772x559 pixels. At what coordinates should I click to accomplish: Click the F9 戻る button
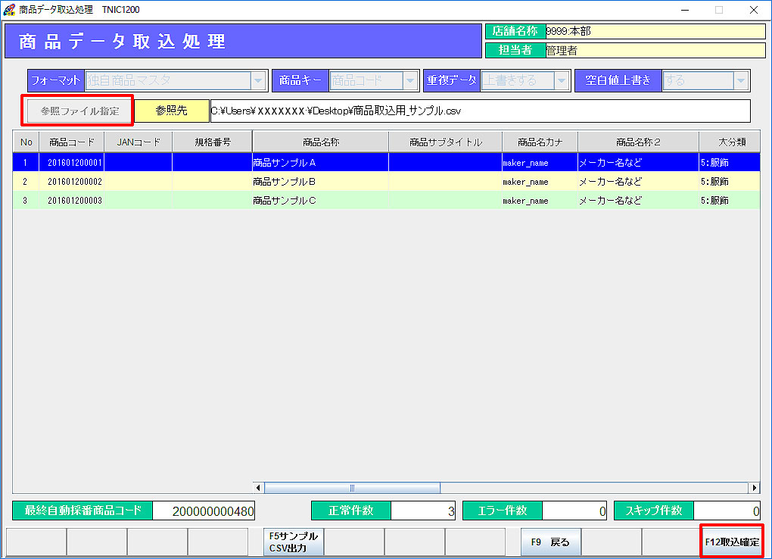click(x=550, y=542)
